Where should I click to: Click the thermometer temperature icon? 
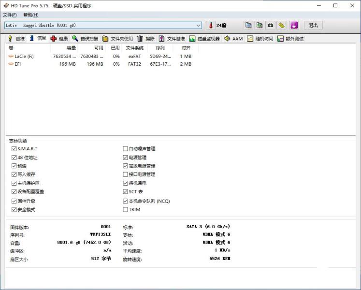tap(210, 25)
